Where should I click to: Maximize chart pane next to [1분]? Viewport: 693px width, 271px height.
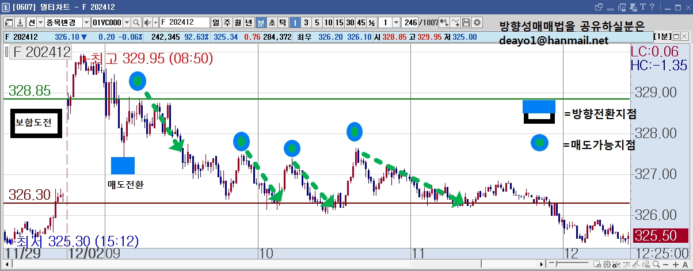[676, 37]
